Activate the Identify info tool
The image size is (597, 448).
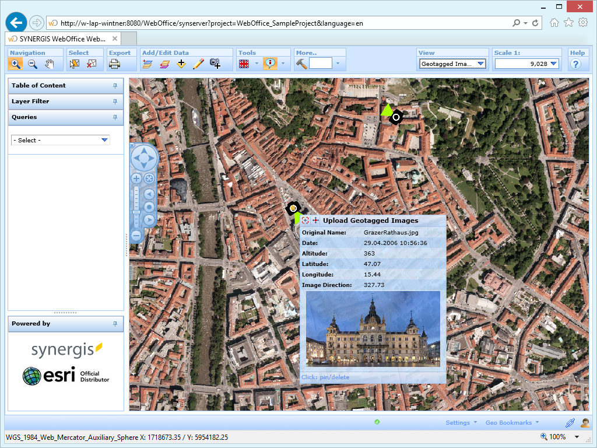point(272,64)
